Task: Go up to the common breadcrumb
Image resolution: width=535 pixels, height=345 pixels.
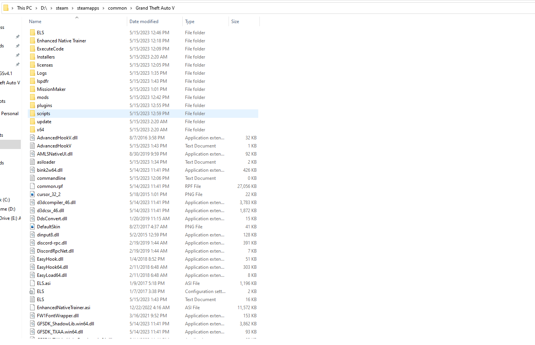Action: [x=117, y=8]
